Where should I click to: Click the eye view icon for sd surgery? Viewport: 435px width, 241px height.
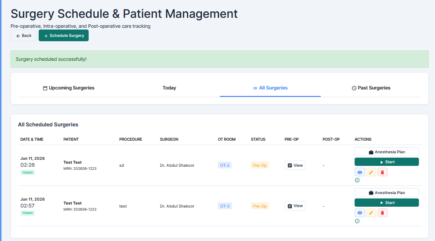[x=359, y=172]
